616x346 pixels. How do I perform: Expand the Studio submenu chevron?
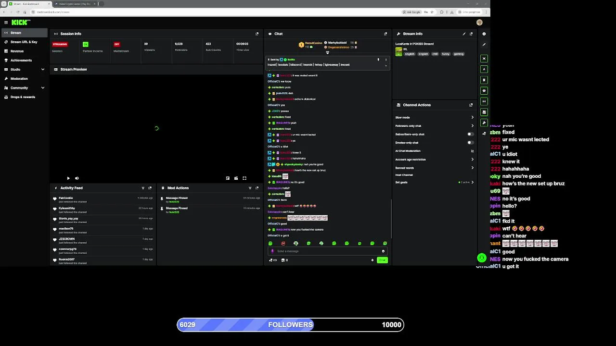[x=42, y=69]
